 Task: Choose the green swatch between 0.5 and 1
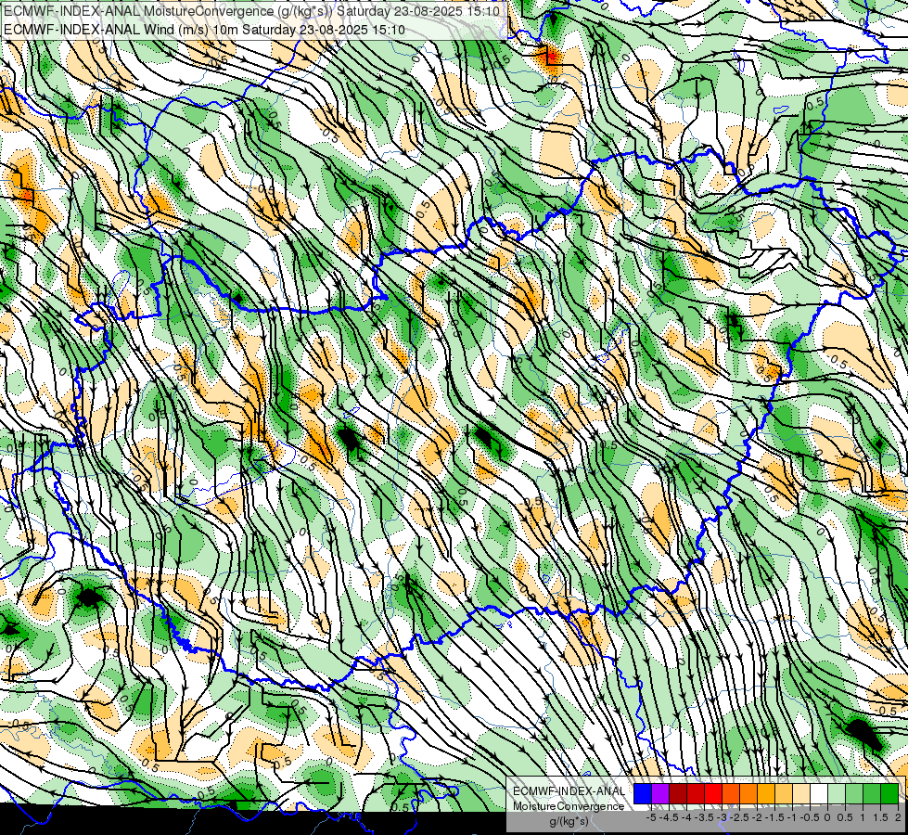point(854,793)
